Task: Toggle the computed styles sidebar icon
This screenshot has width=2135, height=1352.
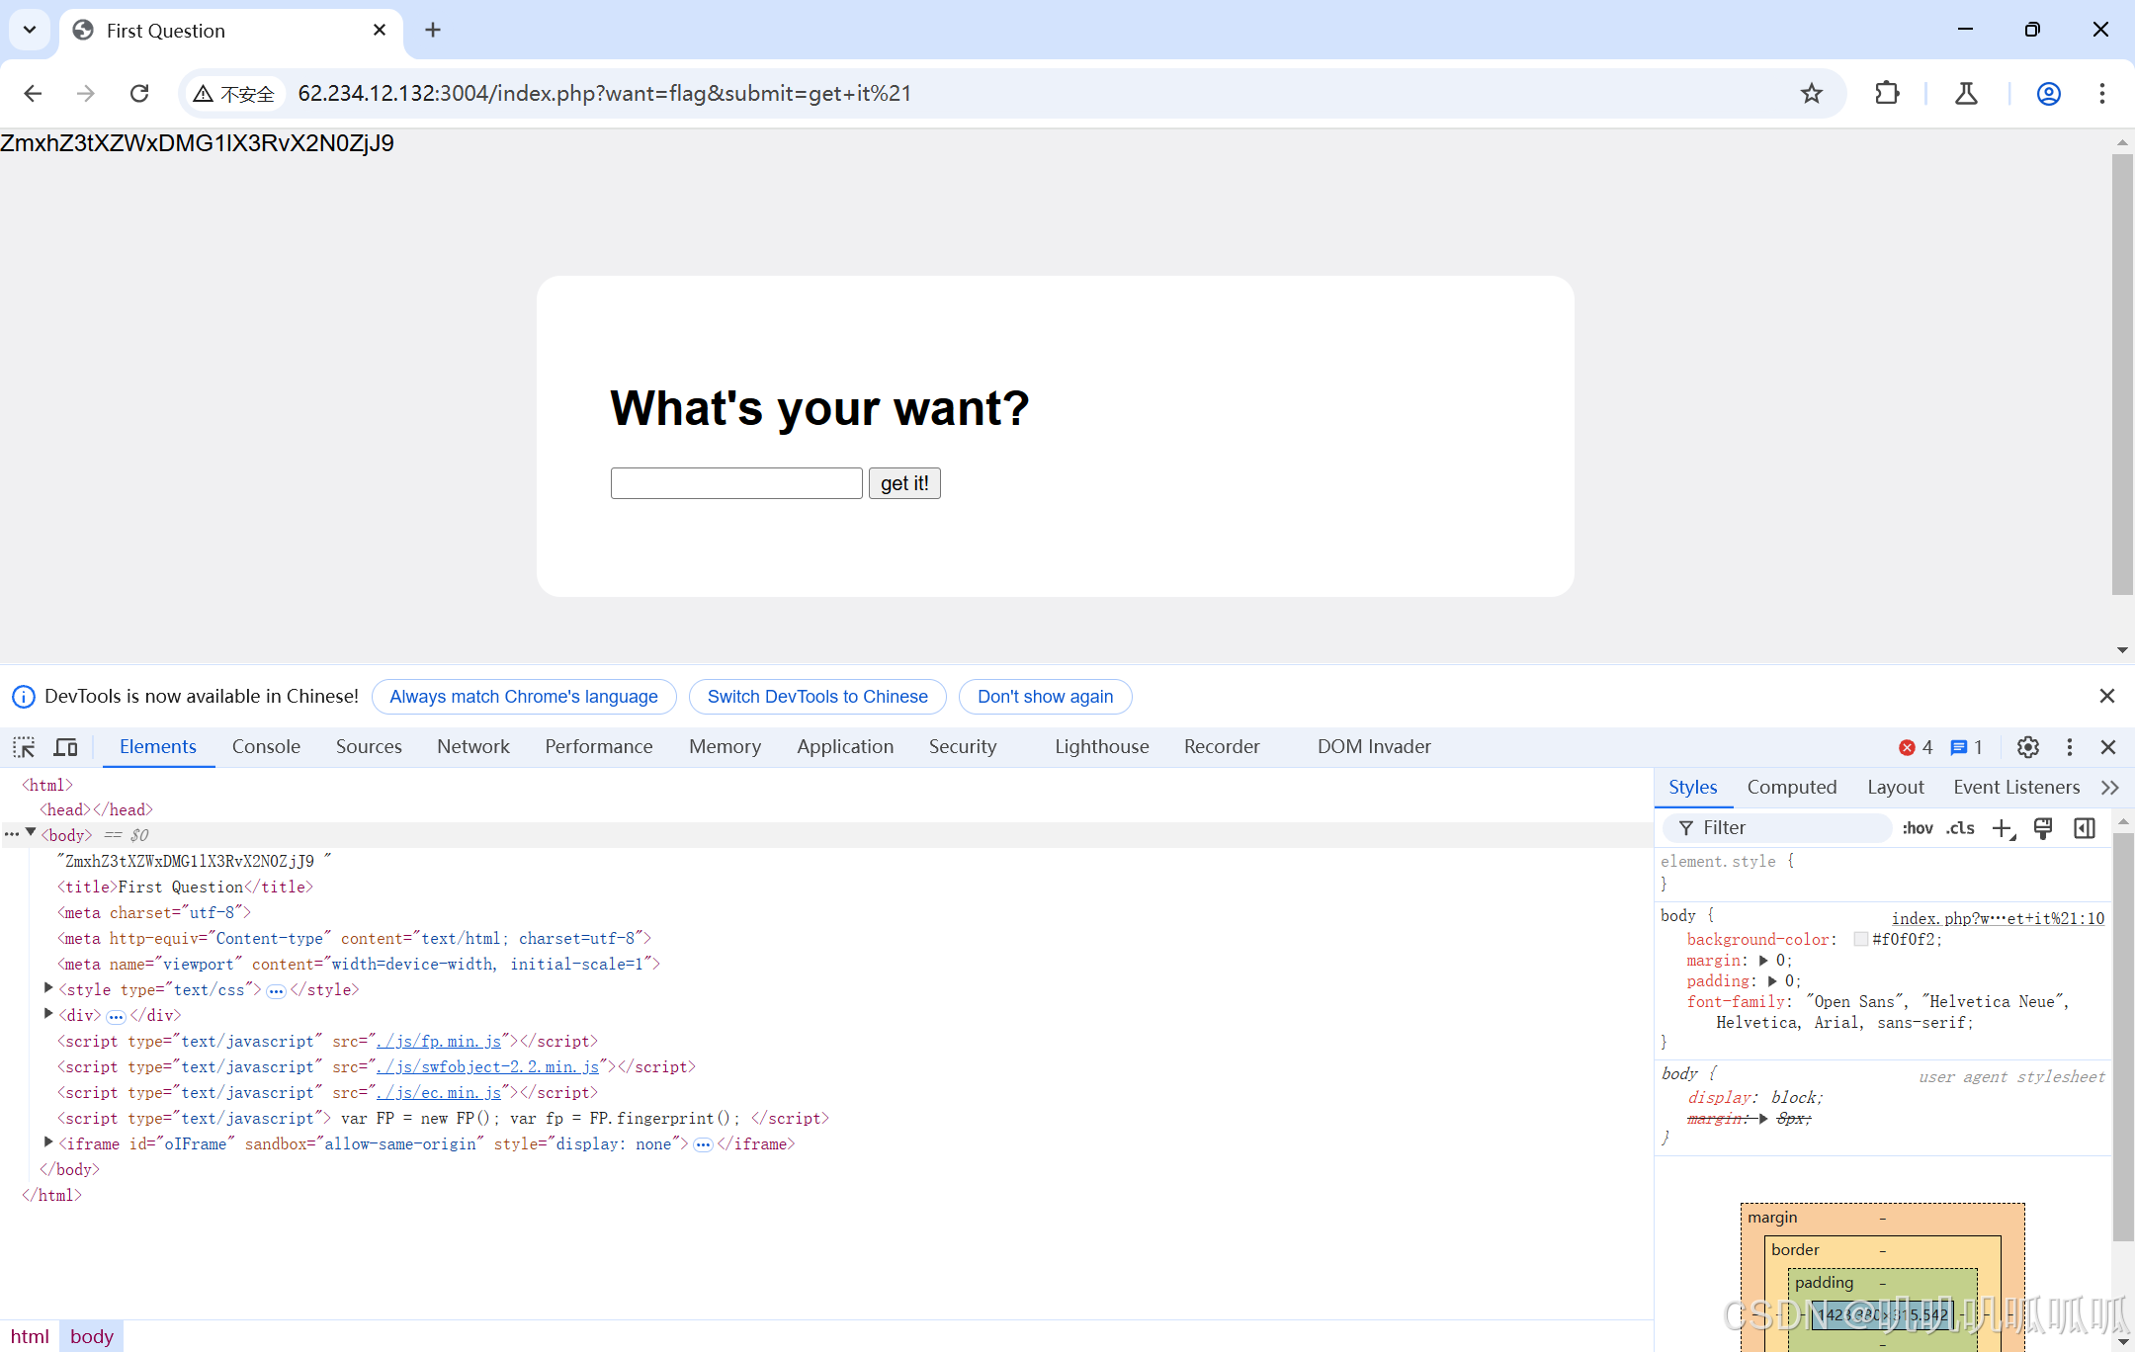Action: (2085, 828)
